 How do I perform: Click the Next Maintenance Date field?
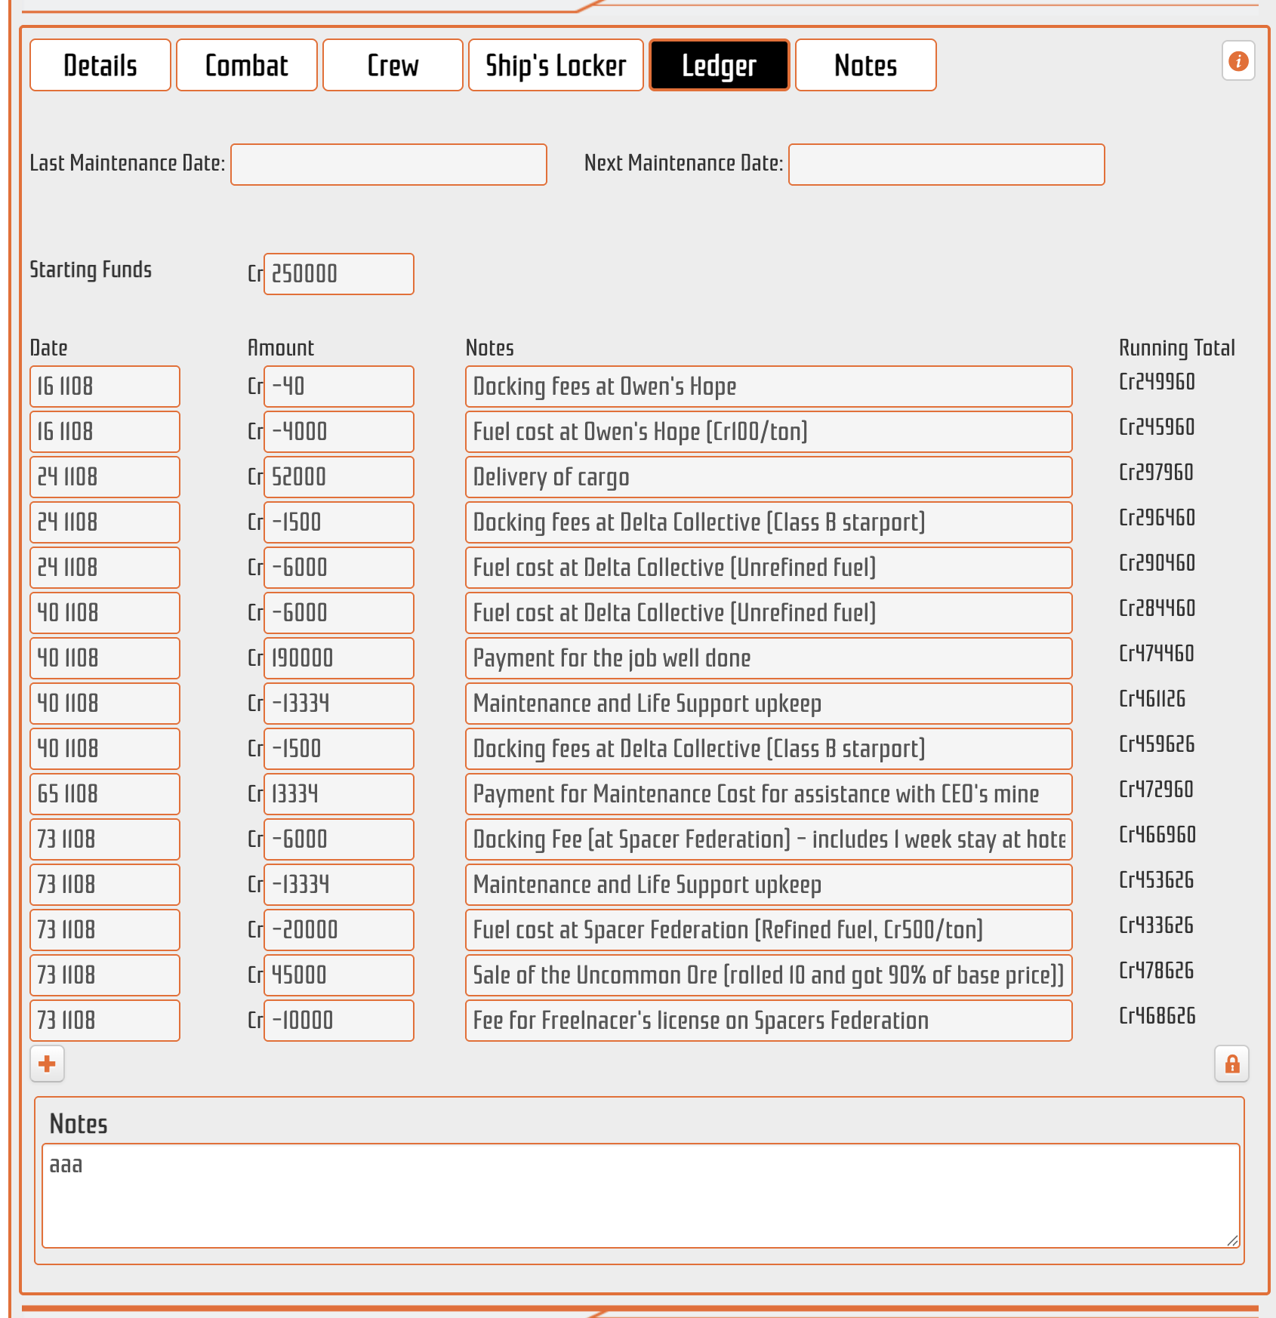946,165
